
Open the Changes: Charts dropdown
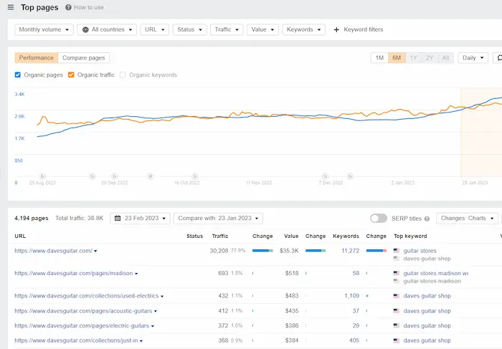pos(466,218)
